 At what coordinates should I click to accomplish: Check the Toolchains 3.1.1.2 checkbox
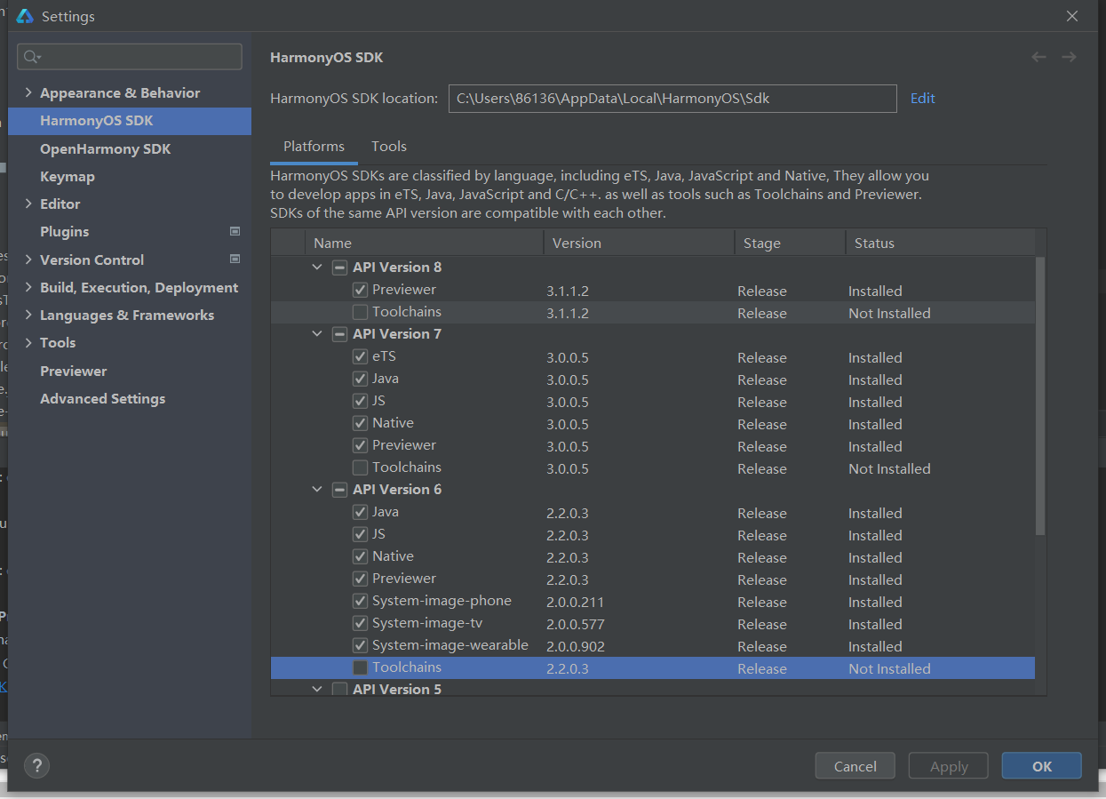[360, 312]
